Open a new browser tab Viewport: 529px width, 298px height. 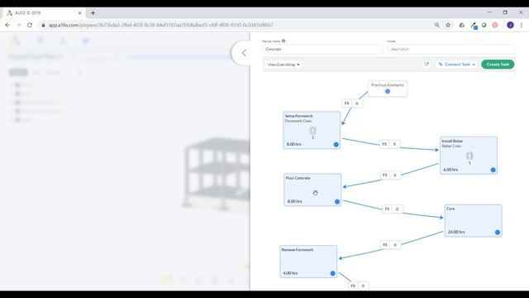93,13
